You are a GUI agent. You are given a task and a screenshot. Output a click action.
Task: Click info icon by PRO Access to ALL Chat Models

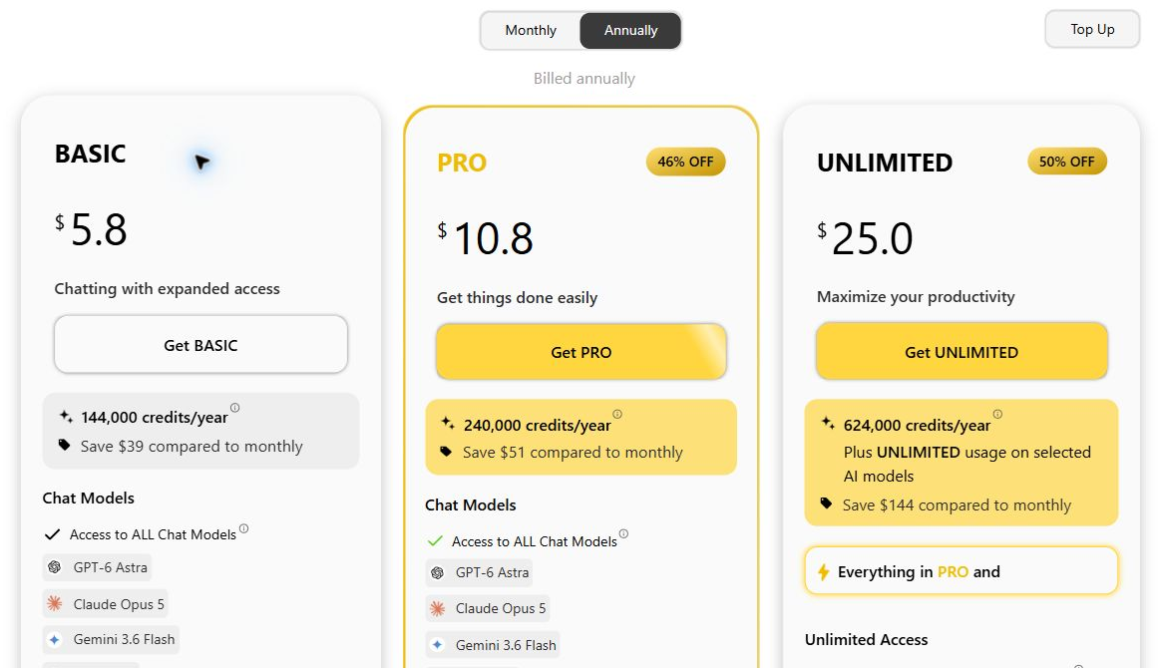click(624, 534)
